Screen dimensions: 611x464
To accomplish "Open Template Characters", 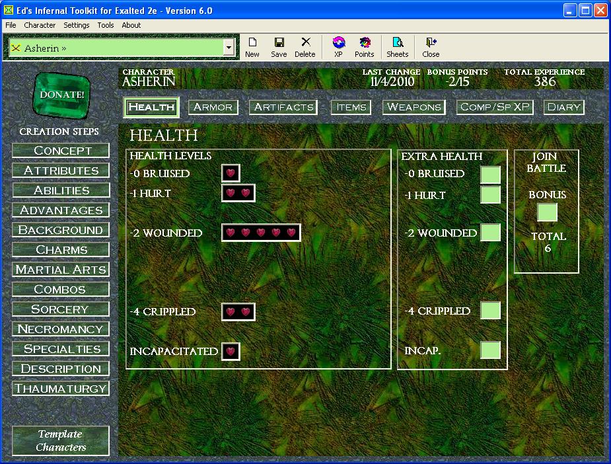I will pos(61,441).
